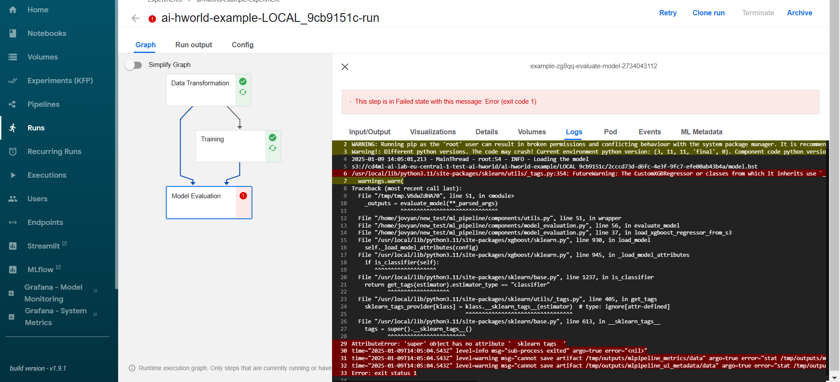
Task: Click the Archive button
Action: point(800,13)
